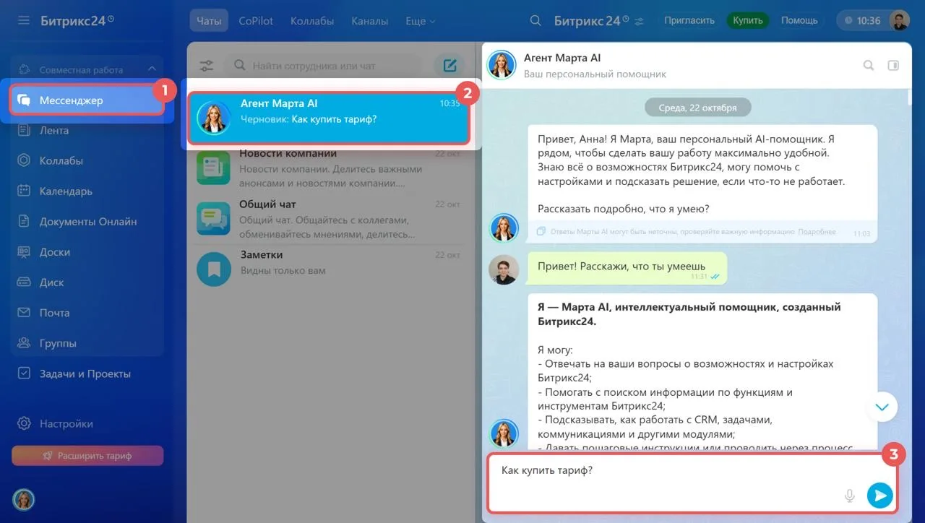Screen dimensions: 925x523
Task: Switch to the CoPilot tab
Action: [256, 21]
